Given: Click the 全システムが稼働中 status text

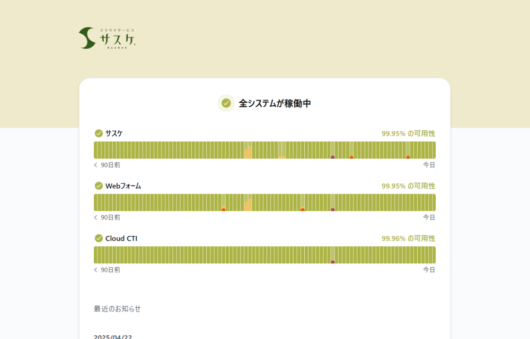Looking at the screenshot, I should point(275,104).
